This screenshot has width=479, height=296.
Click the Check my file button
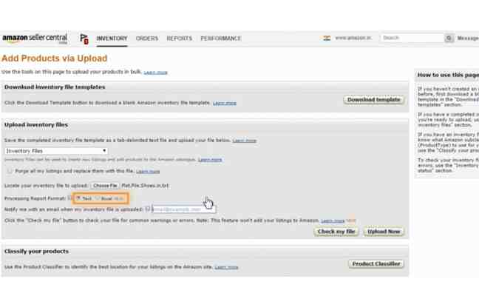pos(336,232)
